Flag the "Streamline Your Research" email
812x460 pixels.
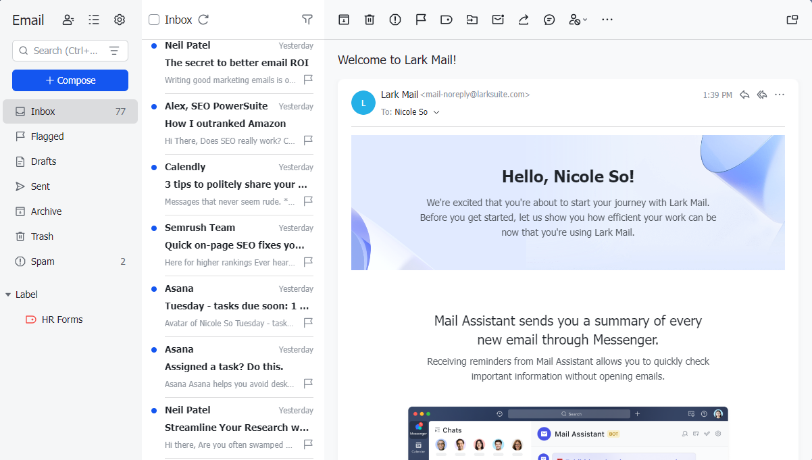[308, 444]
